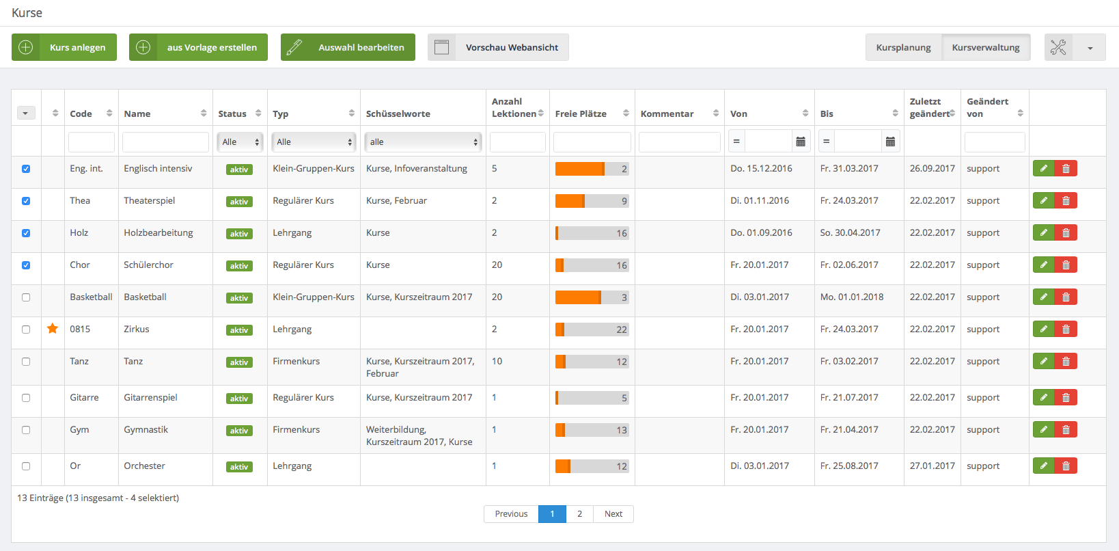Expand the dropdown arrow beside tools button

coord(1090,48)
